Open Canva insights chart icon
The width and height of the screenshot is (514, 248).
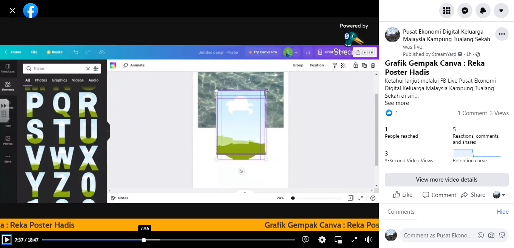pyautogui.click(x=308, y=52)
